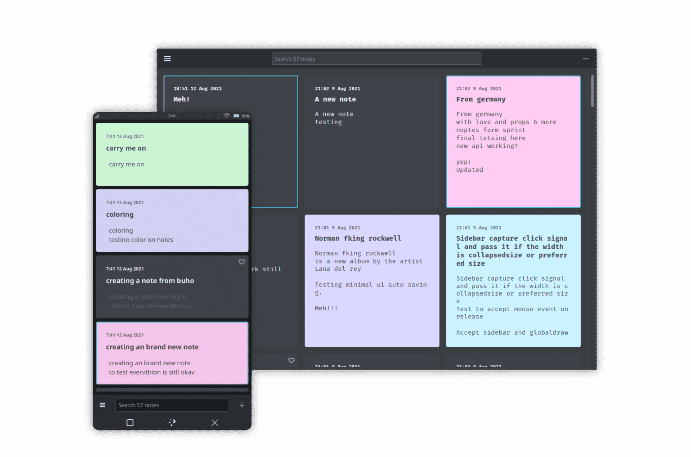Click the timestamp on the Norman fking rockwell card

tap(337, 228)
